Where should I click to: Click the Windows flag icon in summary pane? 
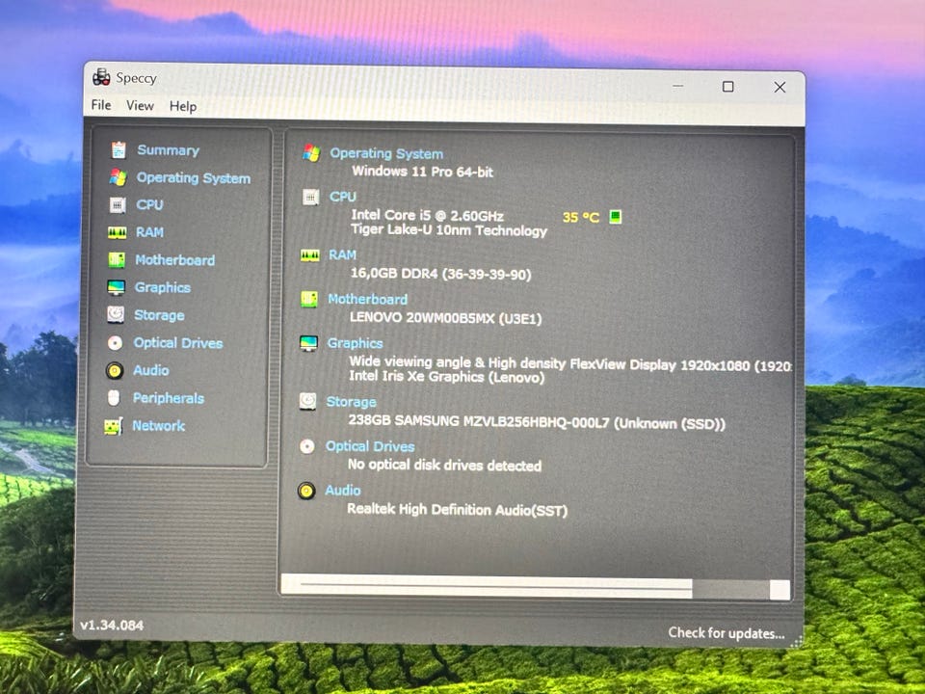[x=311, y=153]
